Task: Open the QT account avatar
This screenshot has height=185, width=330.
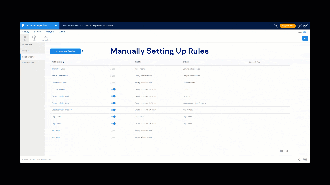Action: coord(306,26)
